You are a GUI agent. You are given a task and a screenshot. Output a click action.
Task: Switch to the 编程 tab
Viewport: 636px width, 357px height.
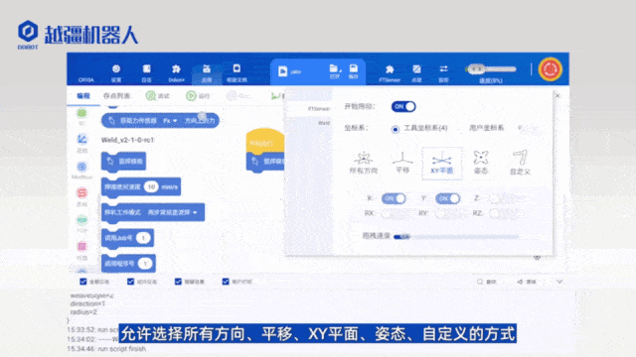pos(83,96)
